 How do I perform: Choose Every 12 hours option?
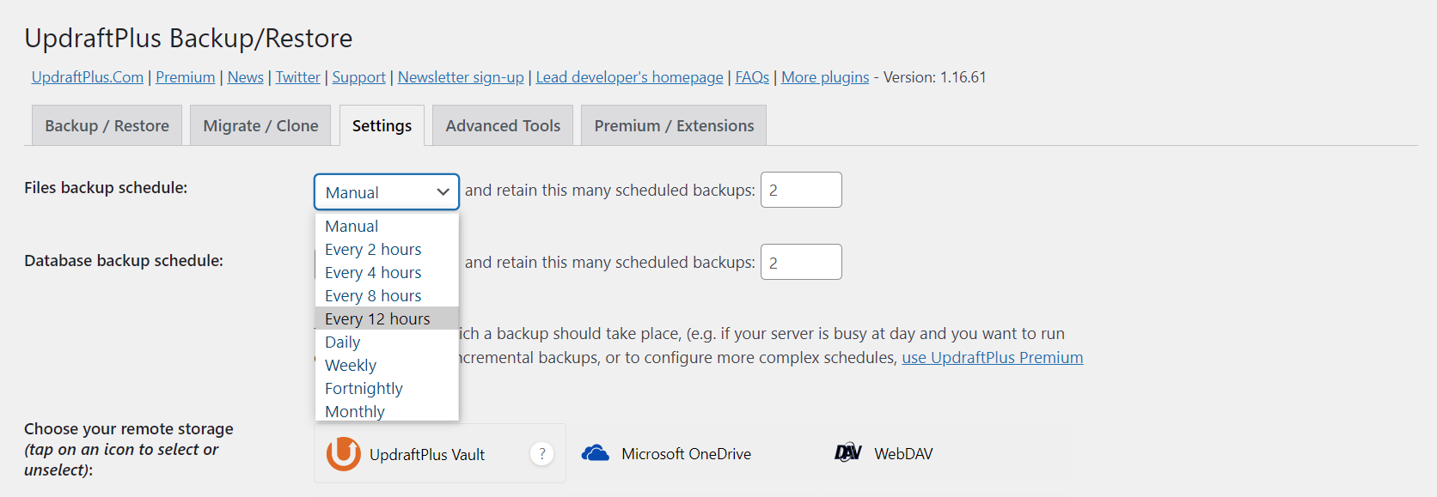click(x=387, y=318)
